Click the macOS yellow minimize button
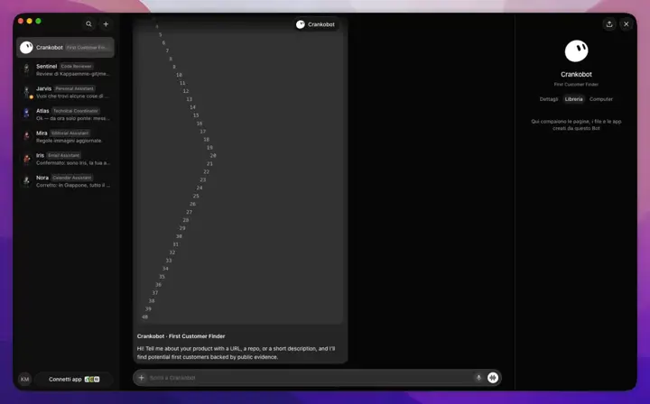Screen dimensions: 650x404 (x=30, y=21)
